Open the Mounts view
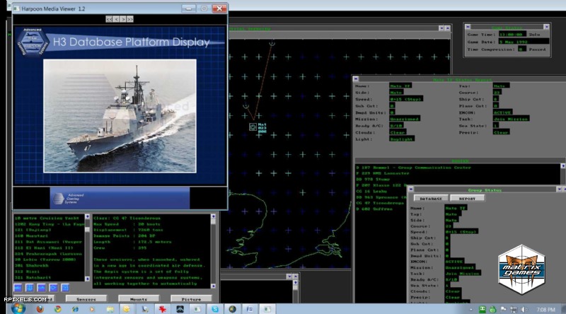This screenshot has width=566, height=314. (x=137, y=299)
